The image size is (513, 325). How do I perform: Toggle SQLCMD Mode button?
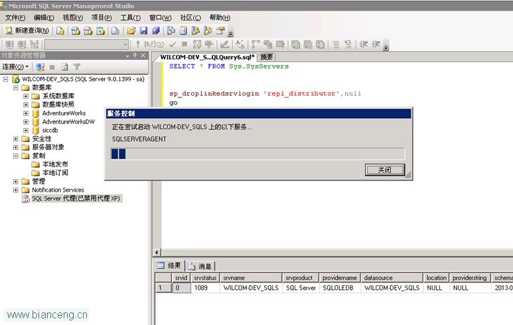(x=280, y=44)
